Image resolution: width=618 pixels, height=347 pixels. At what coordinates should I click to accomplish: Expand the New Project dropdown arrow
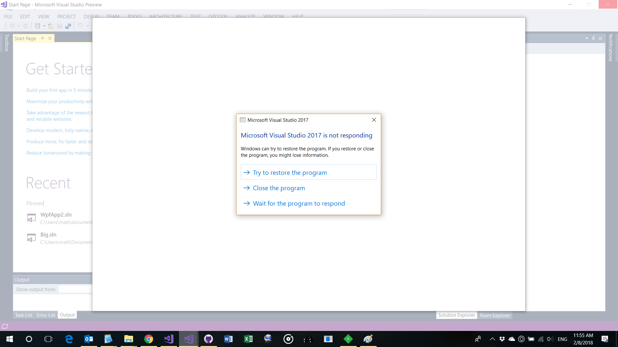click(44, 26)
